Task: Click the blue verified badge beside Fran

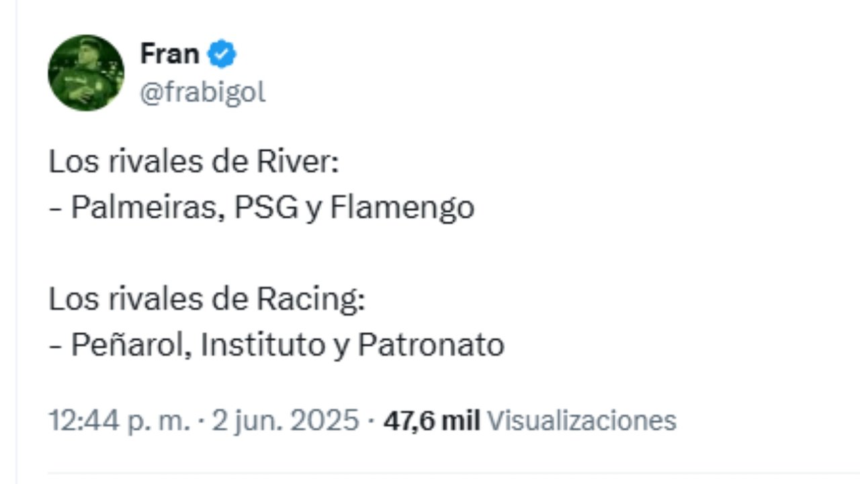Action: click(x=222, y=54)
